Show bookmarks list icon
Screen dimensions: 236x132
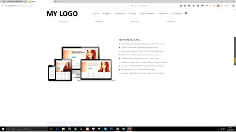coord(185,6)
